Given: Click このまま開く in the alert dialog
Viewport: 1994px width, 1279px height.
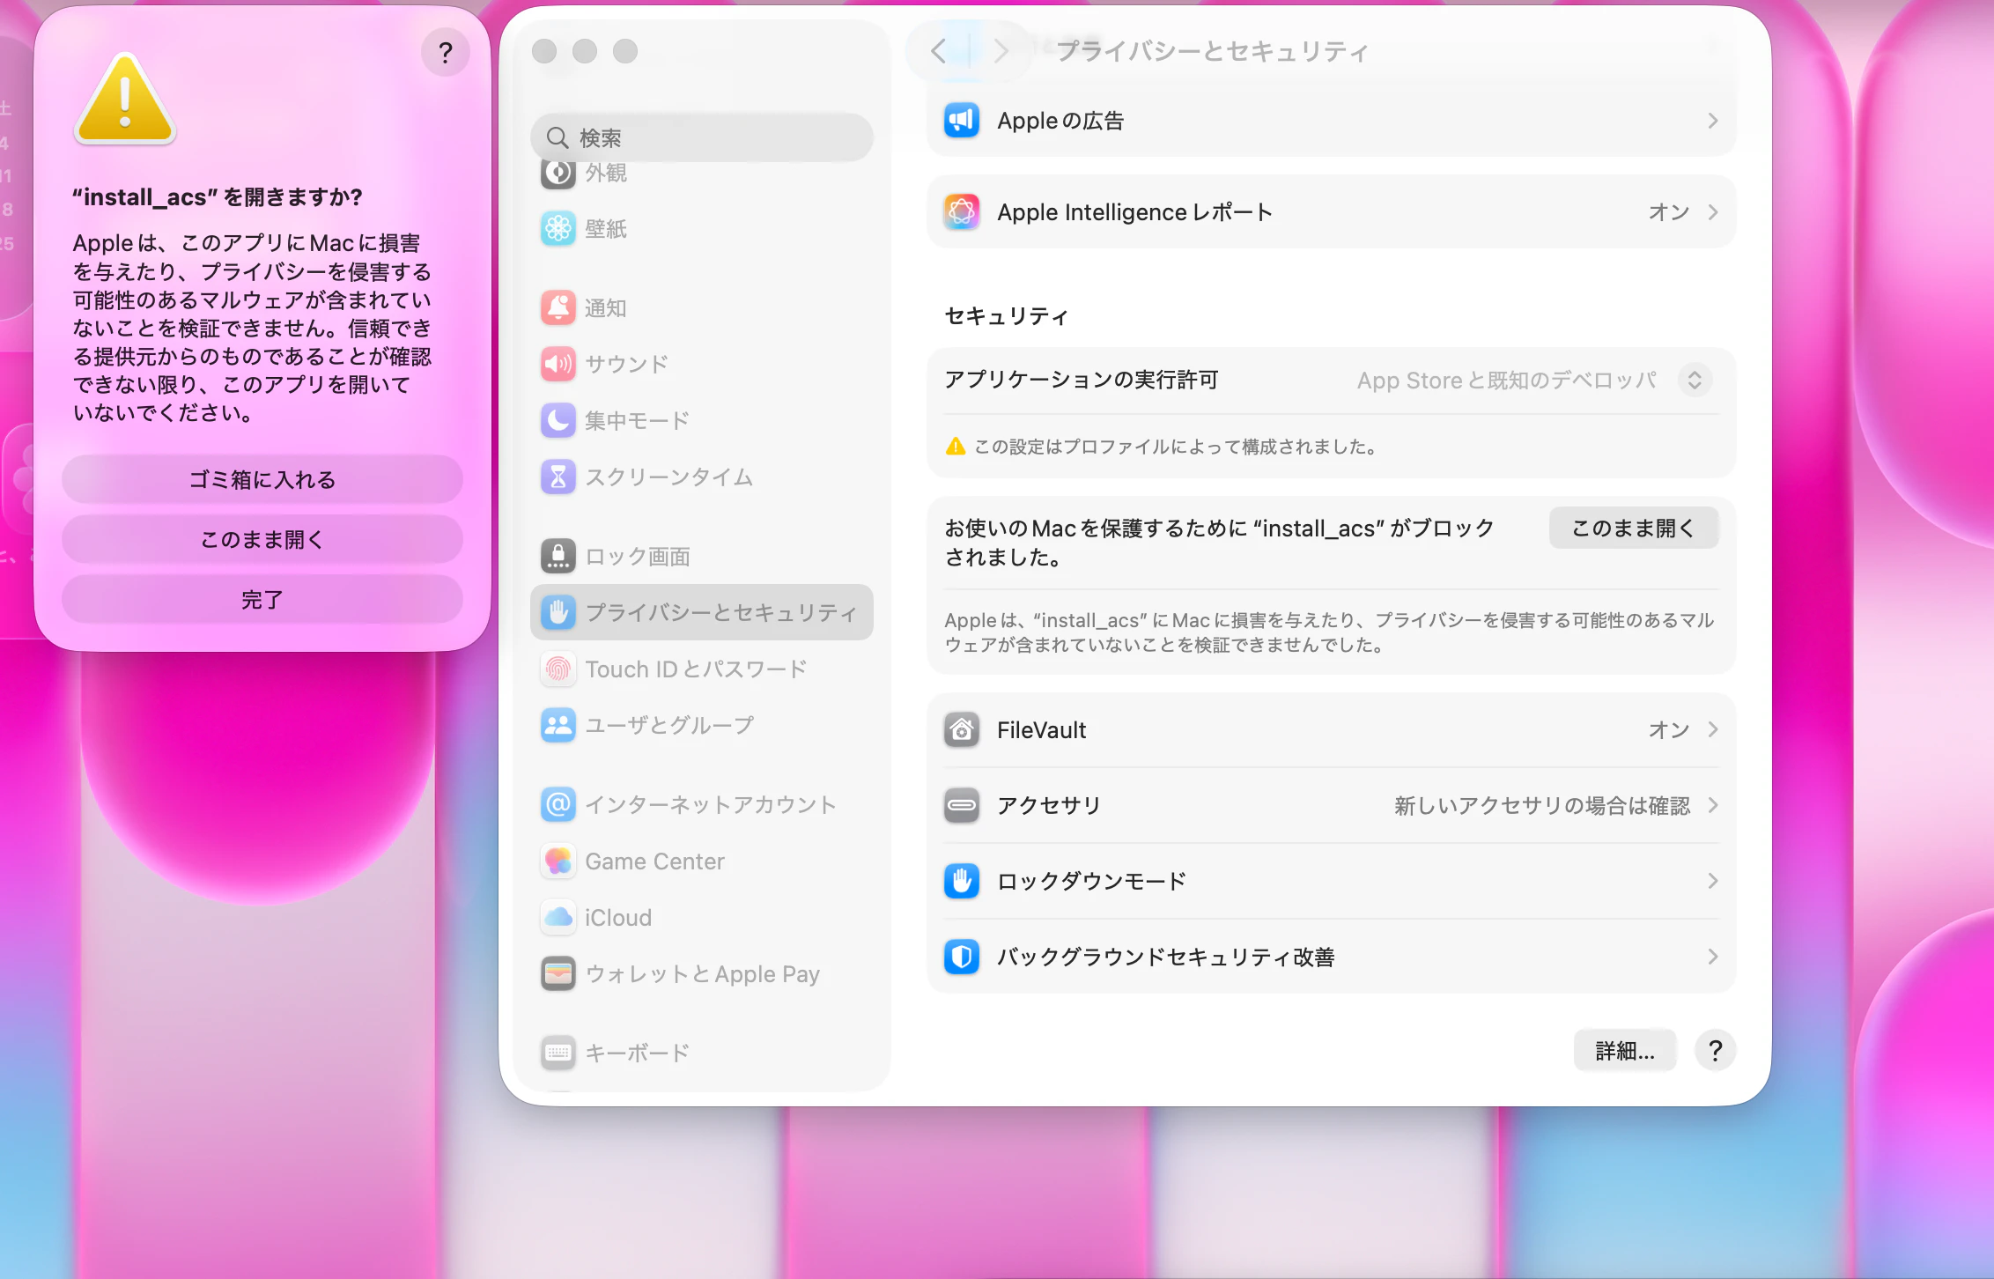Looking at the screenshot, I should click(x=262, y=539).
